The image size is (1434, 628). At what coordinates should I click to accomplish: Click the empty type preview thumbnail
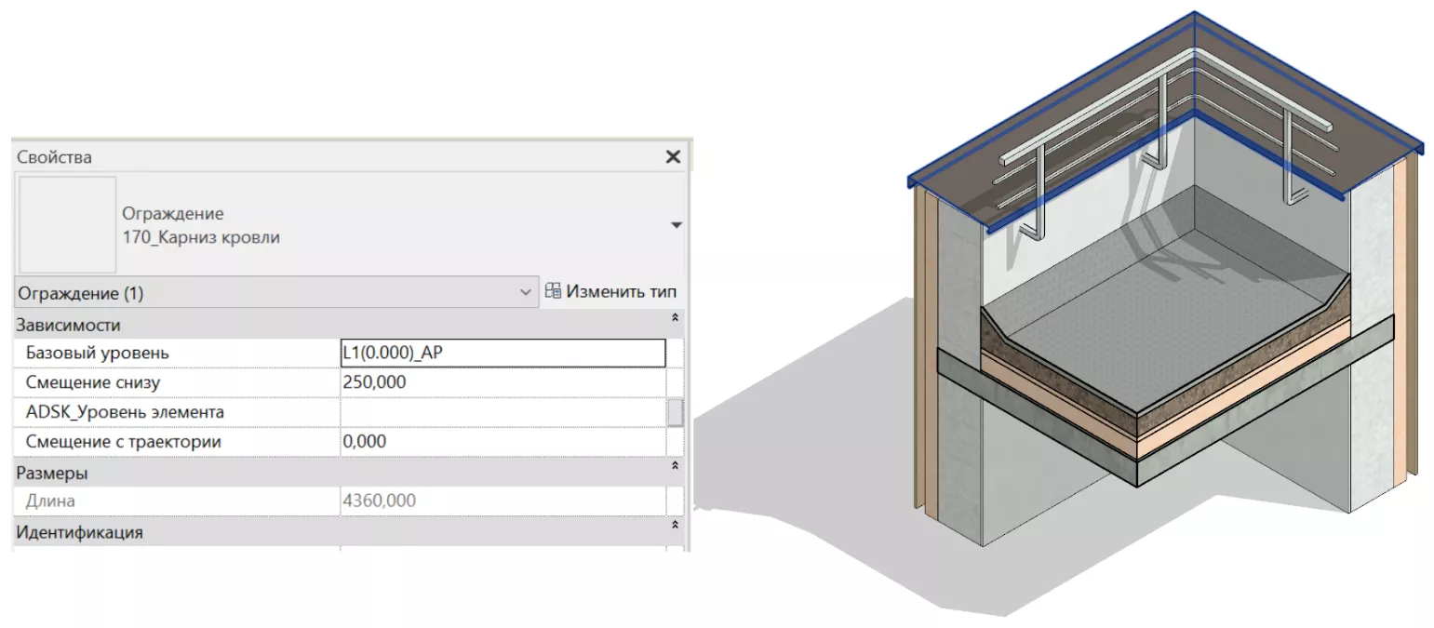(66, 224)
